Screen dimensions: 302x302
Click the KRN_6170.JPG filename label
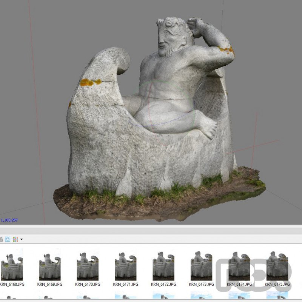pyautogui.click(x=88, y=284)
